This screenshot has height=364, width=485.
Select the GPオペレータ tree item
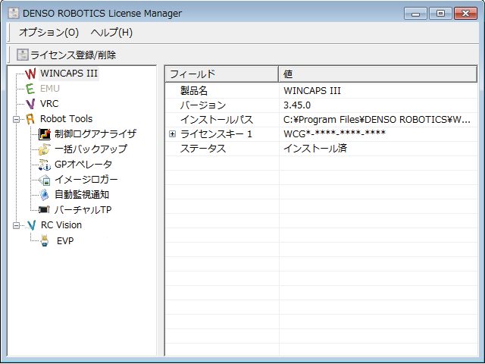click(83, 165)
